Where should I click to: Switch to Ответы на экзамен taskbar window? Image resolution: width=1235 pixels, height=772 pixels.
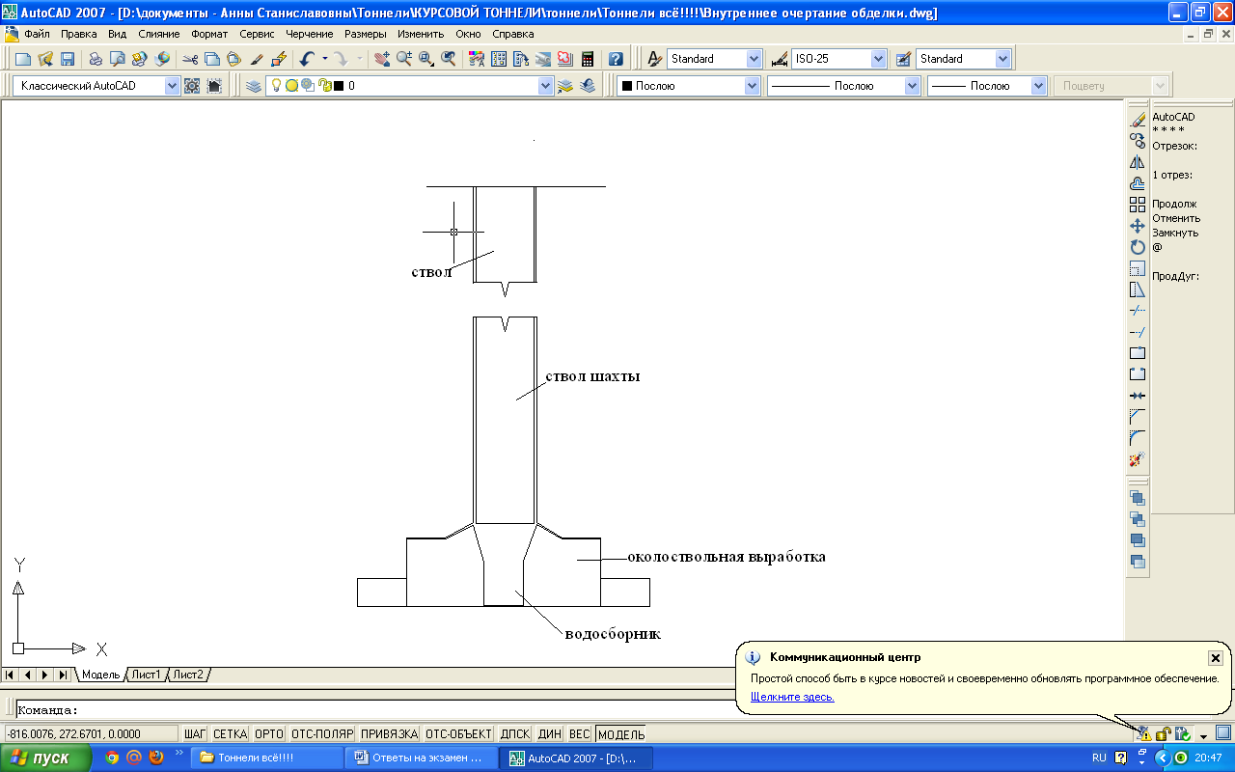tap(422, 758)
